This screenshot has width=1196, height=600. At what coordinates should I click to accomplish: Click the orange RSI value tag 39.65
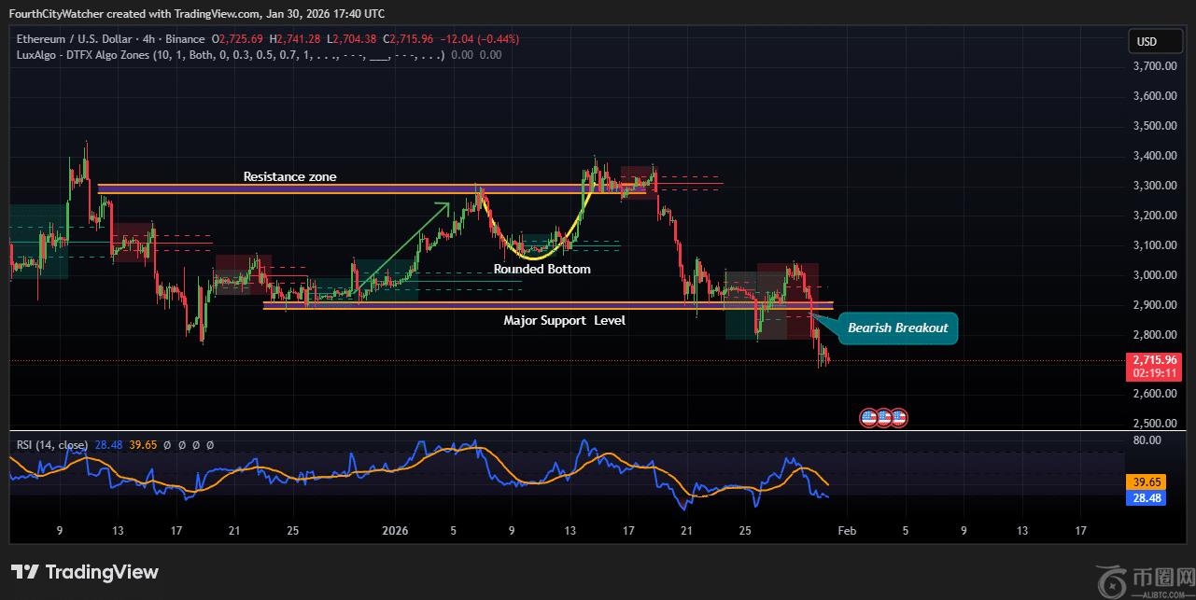1146,482
